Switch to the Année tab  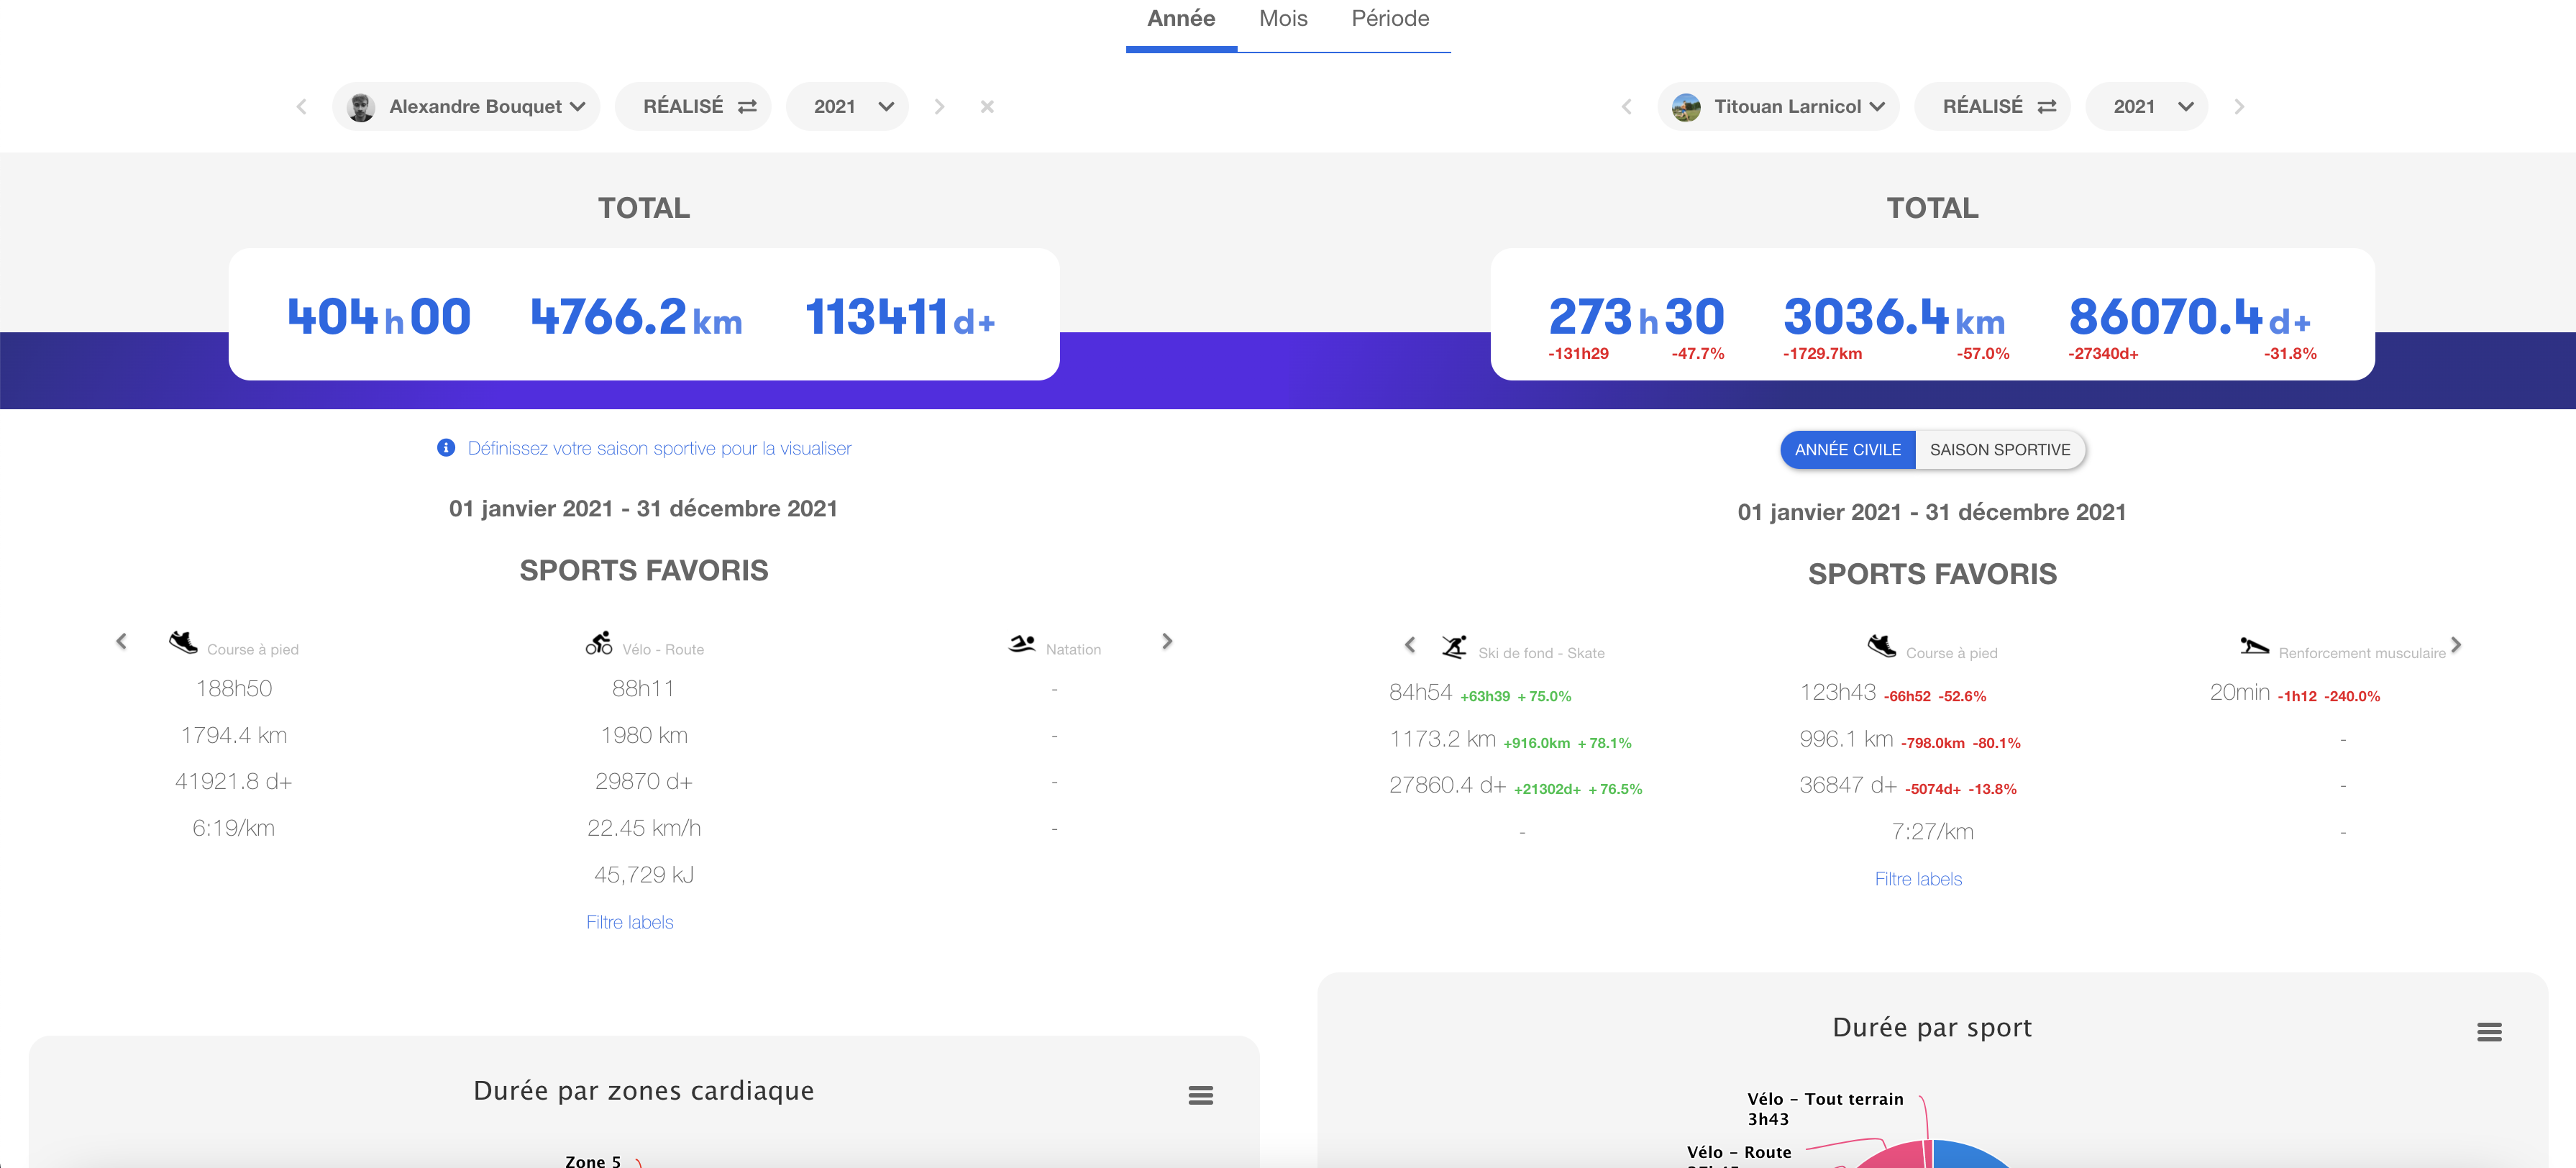click(1181, 19)
